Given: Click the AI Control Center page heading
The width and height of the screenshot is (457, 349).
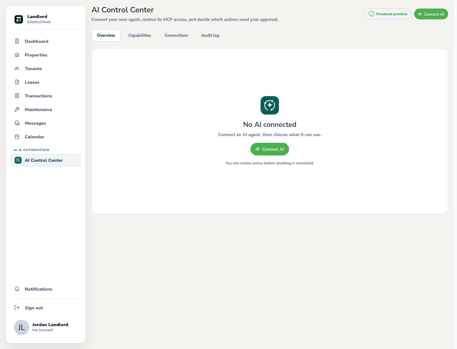Looking at the screenshot, I should tap(123, 10).
